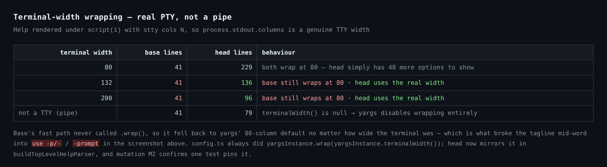
Task: Click green 'head uses the real width' in 200 row
Action: (x=399, y=98)
